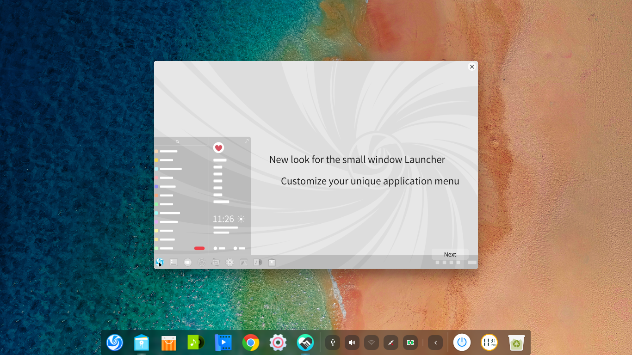Click the tray icon between Wi-Fi and battery
The image size is (632, 355).
point(391,343)
